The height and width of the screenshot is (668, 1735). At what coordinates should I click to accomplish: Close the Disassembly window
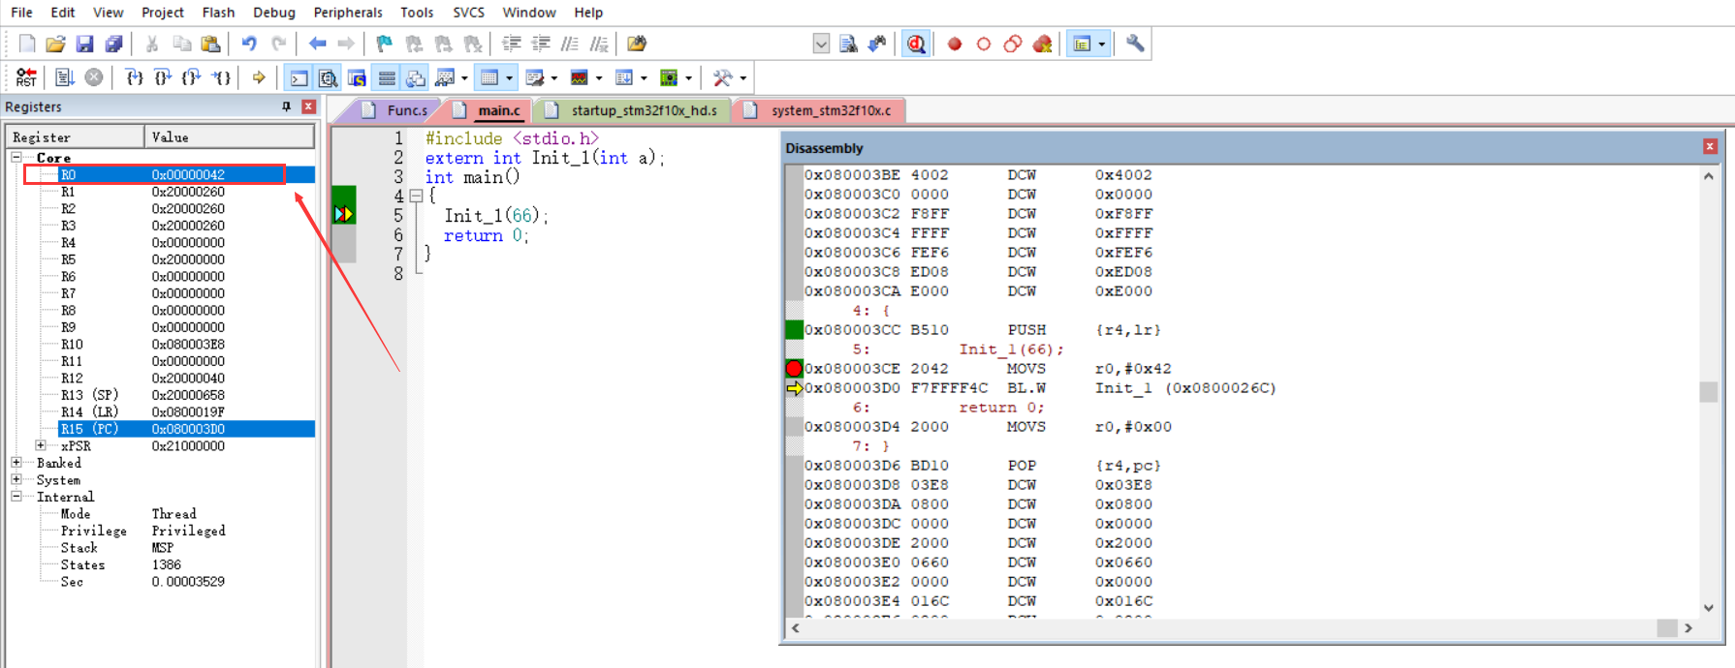[1710, 146]
